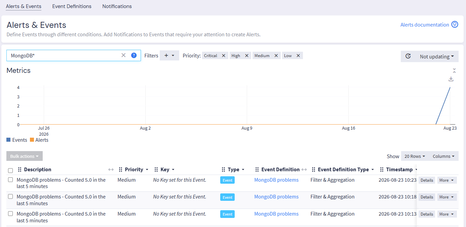View Details of the 10:18 event
The width and height of the screenshot is (466, 227).
pyautogui.click(x=427, y=197)
